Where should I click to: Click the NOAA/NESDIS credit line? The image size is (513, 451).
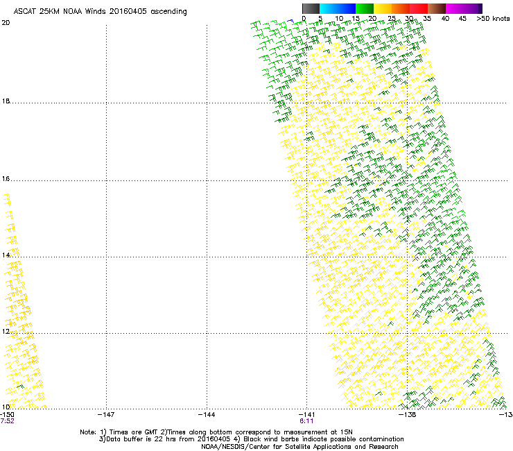click(x=299, y=447)
